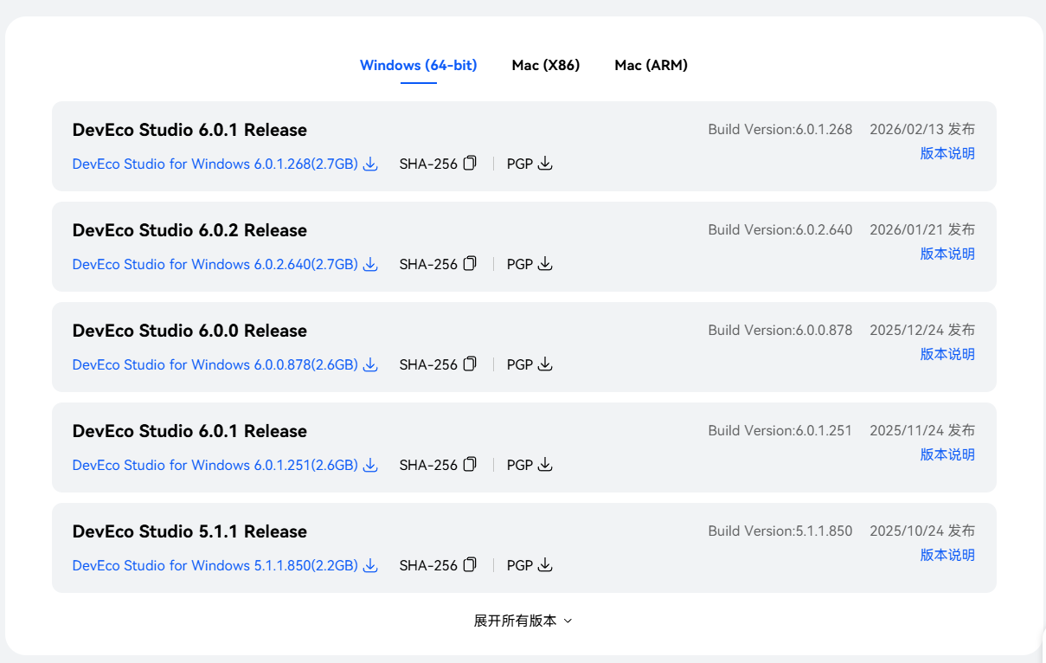Click Build Version:5.1.1.850 text
Screen dimensions: 1046x663
780,531
